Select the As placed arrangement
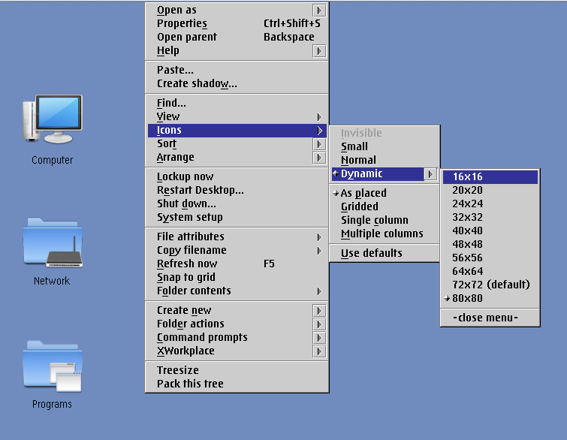The image size is (567, 440). point(385,193)
